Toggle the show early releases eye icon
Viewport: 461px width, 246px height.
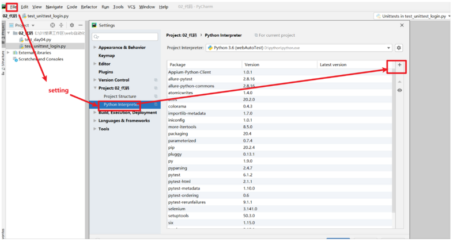(x=399, y=90)
